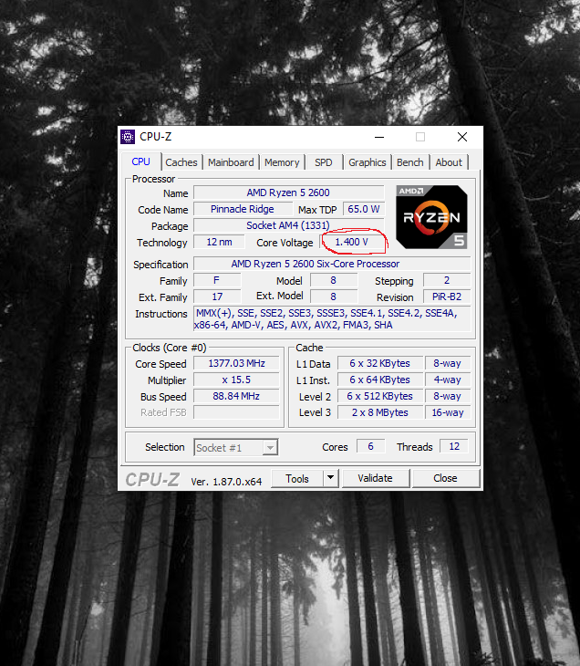Viewport: 580px width, 666px height.
Task: Click the L1 Inst. value 6 x 64 KBytes
Action: 380,380
